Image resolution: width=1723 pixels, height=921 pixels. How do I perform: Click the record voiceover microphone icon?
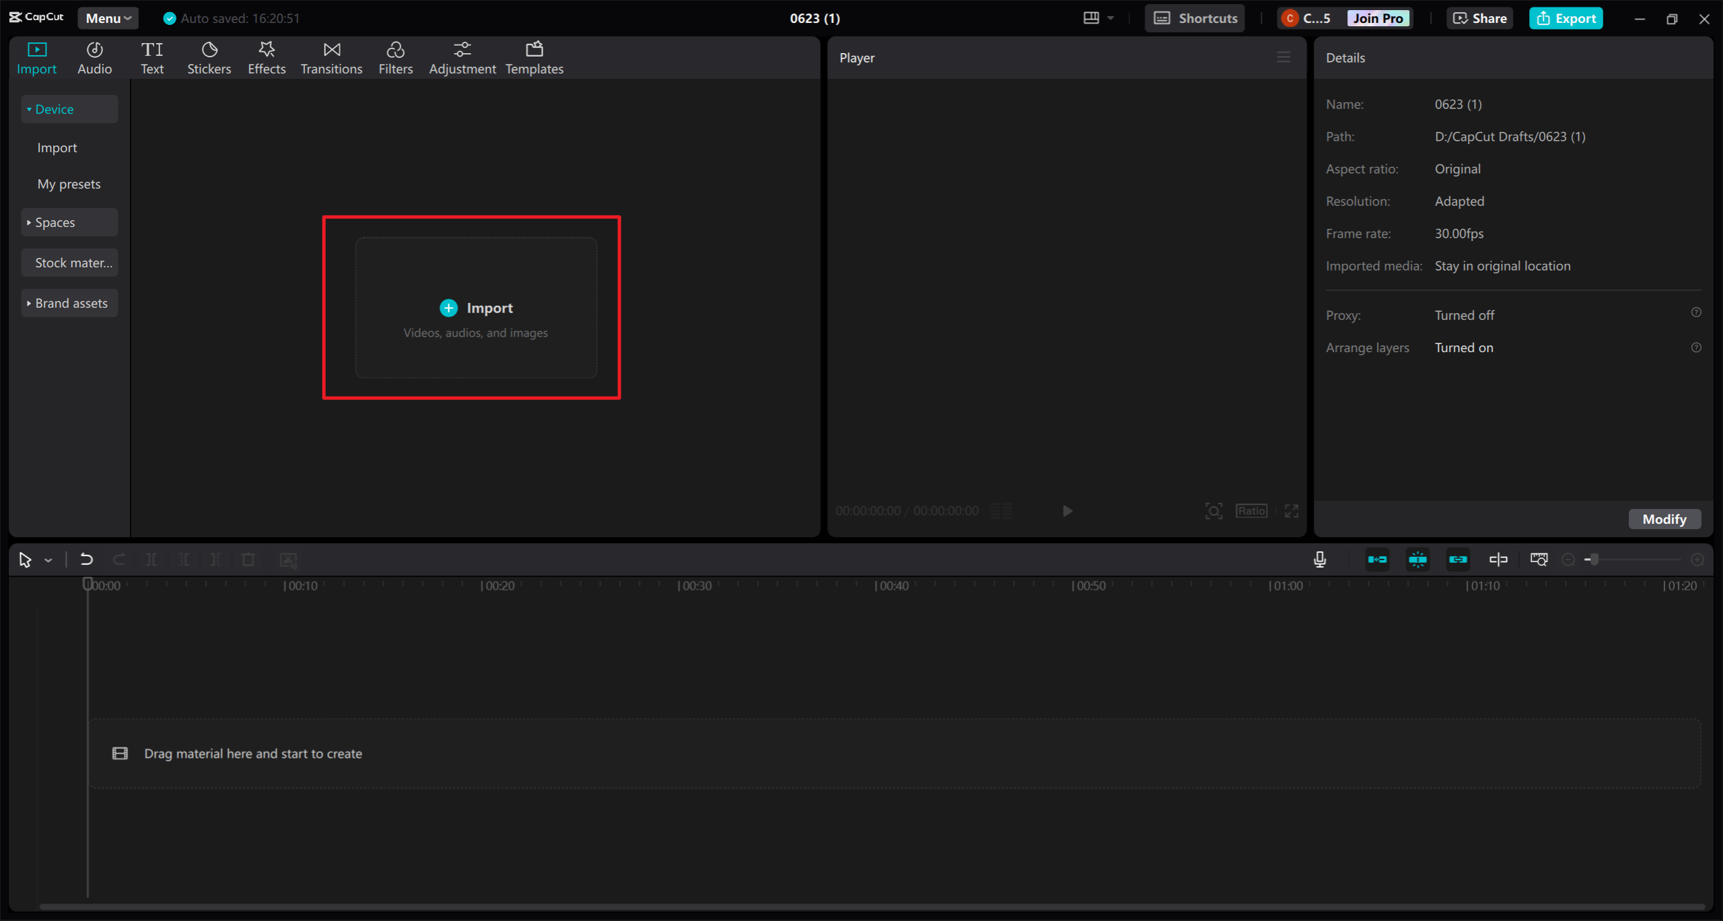(x=1320, y=559)
